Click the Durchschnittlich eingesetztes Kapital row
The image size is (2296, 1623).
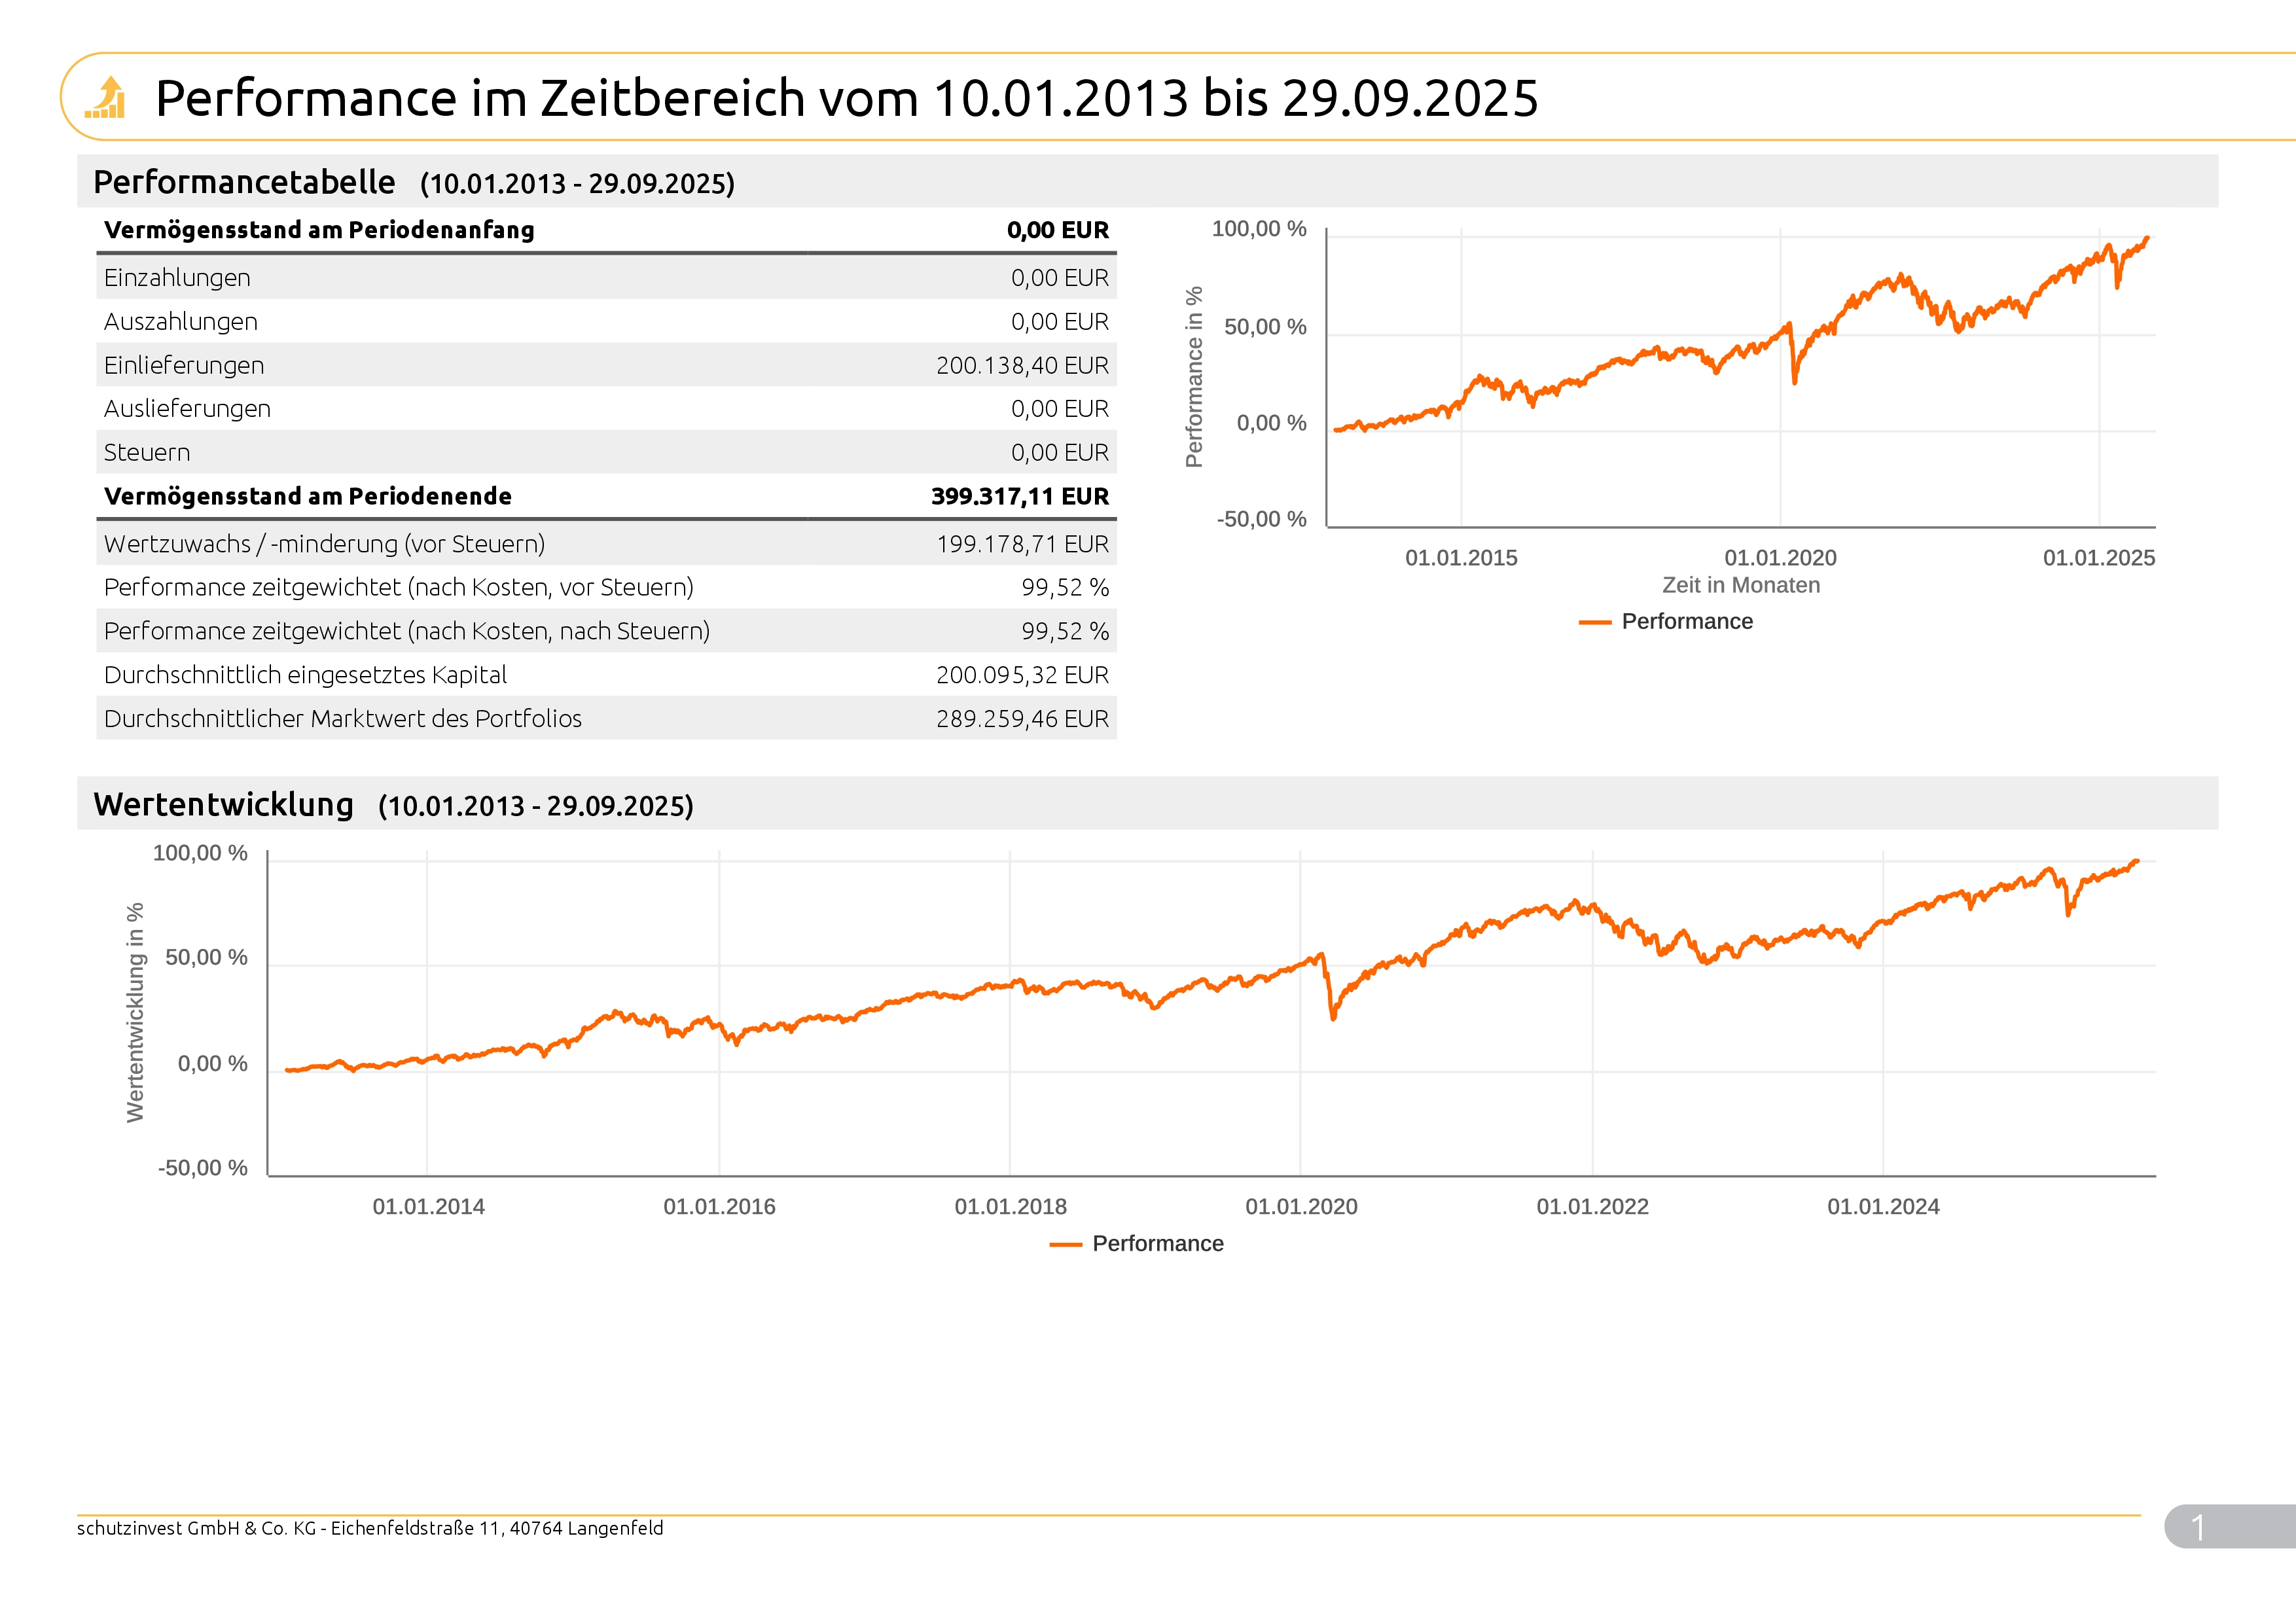point(305,675)
